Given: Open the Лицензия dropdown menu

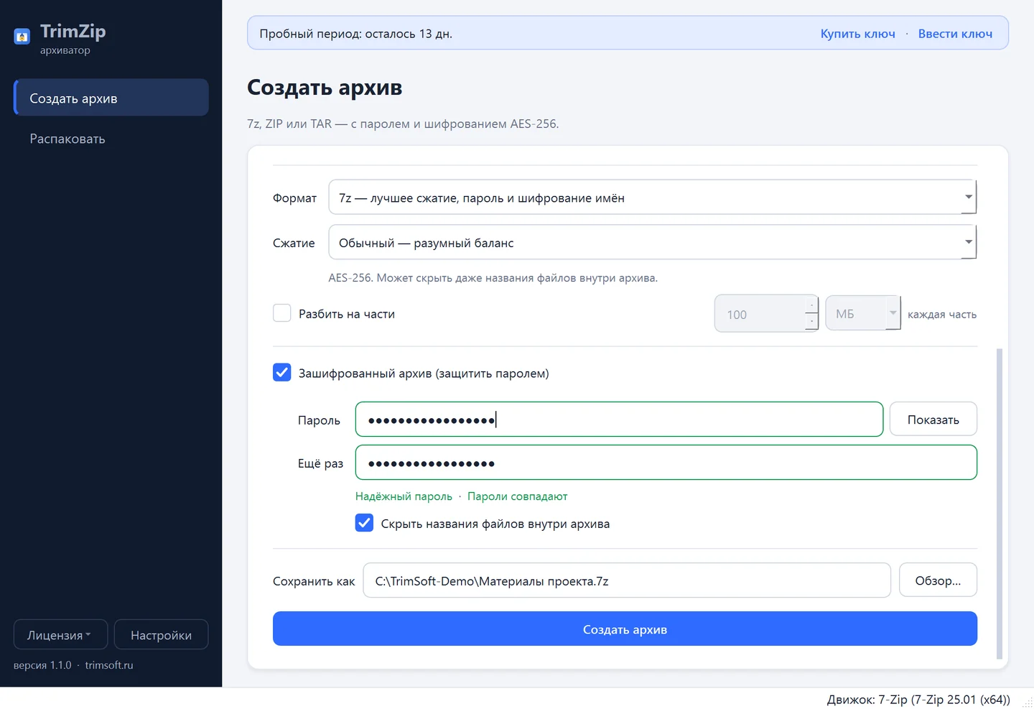Looking at the screenshot, I should click(x=60, y=635).
